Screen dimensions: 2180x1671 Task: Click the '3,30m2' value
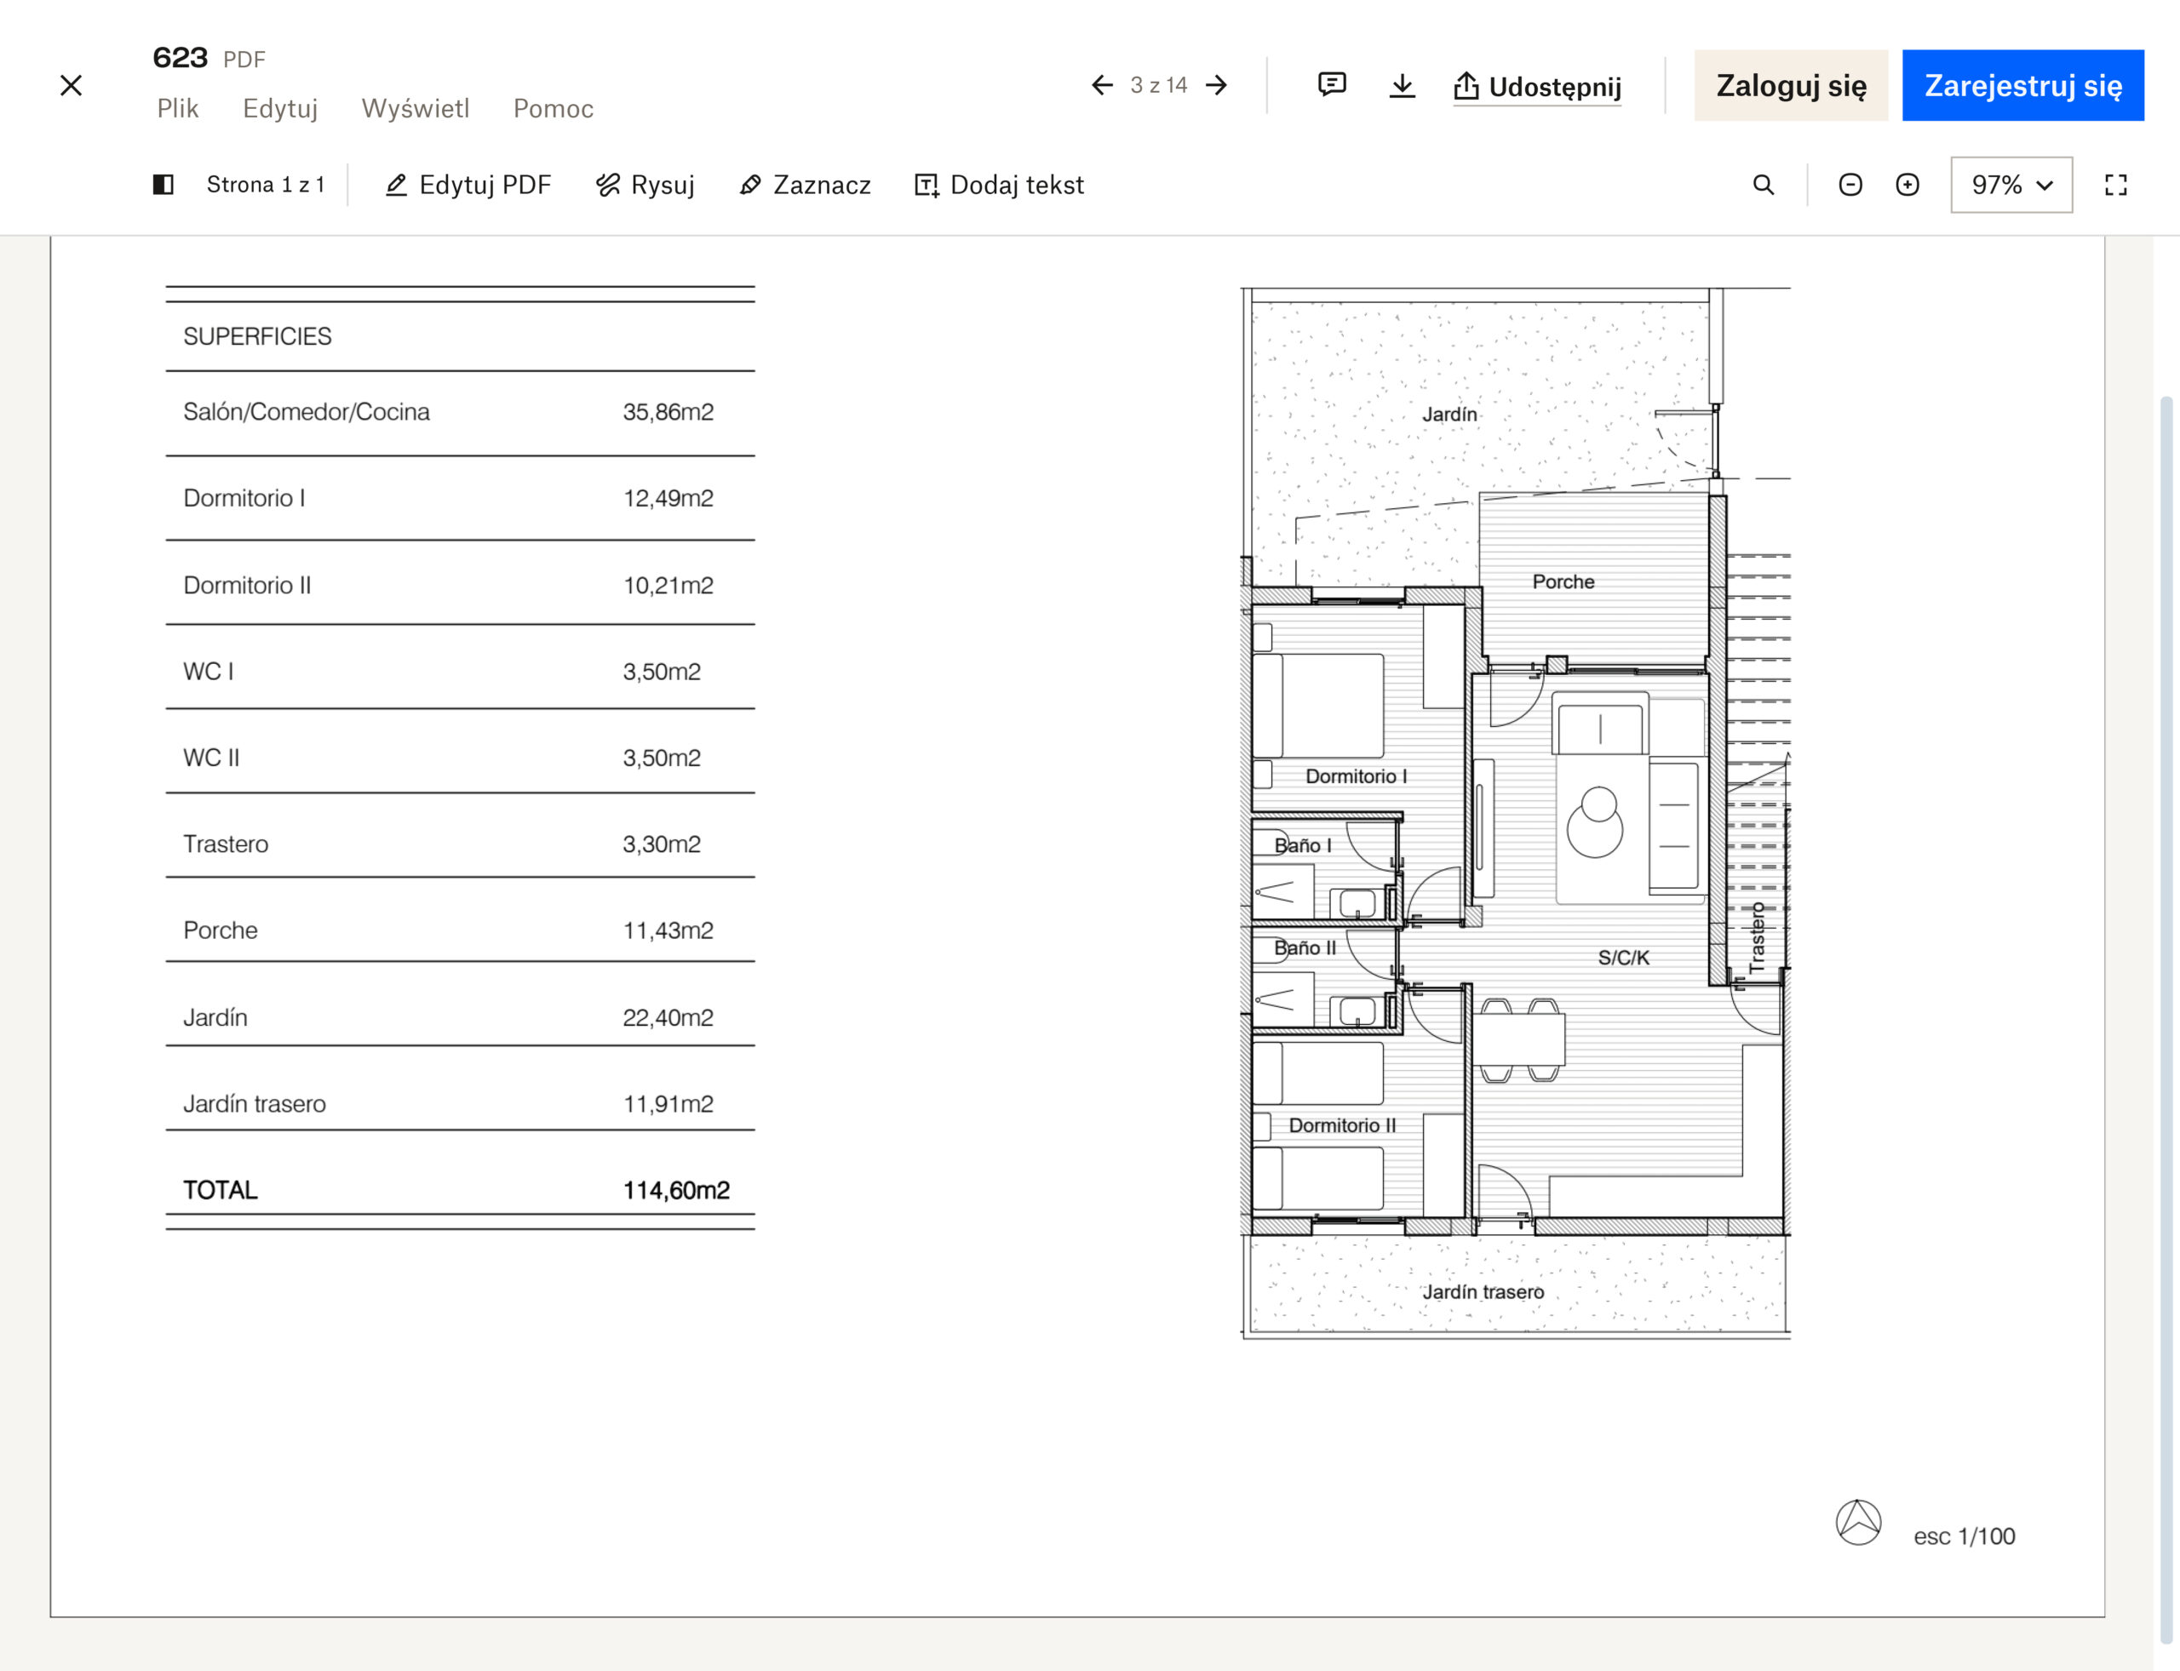point(662,844)
